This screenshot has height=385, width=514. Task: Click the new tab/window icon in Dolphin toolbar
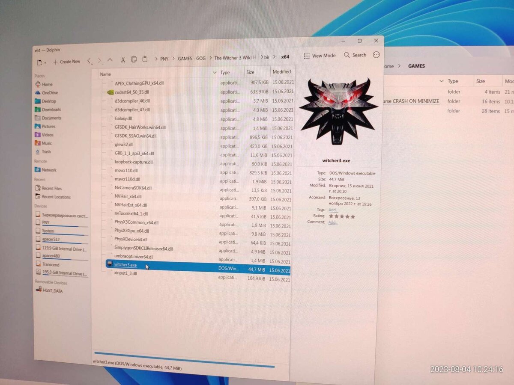pos(41,62)
